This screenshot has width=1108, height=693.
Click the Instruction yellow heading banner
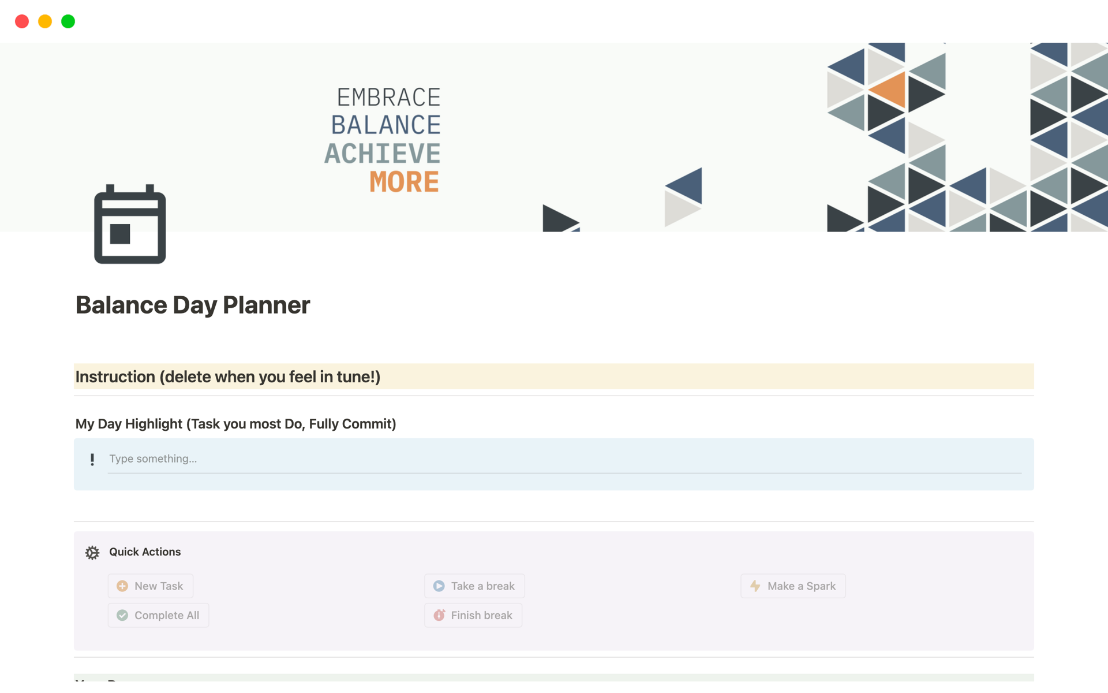coord(227,377)
